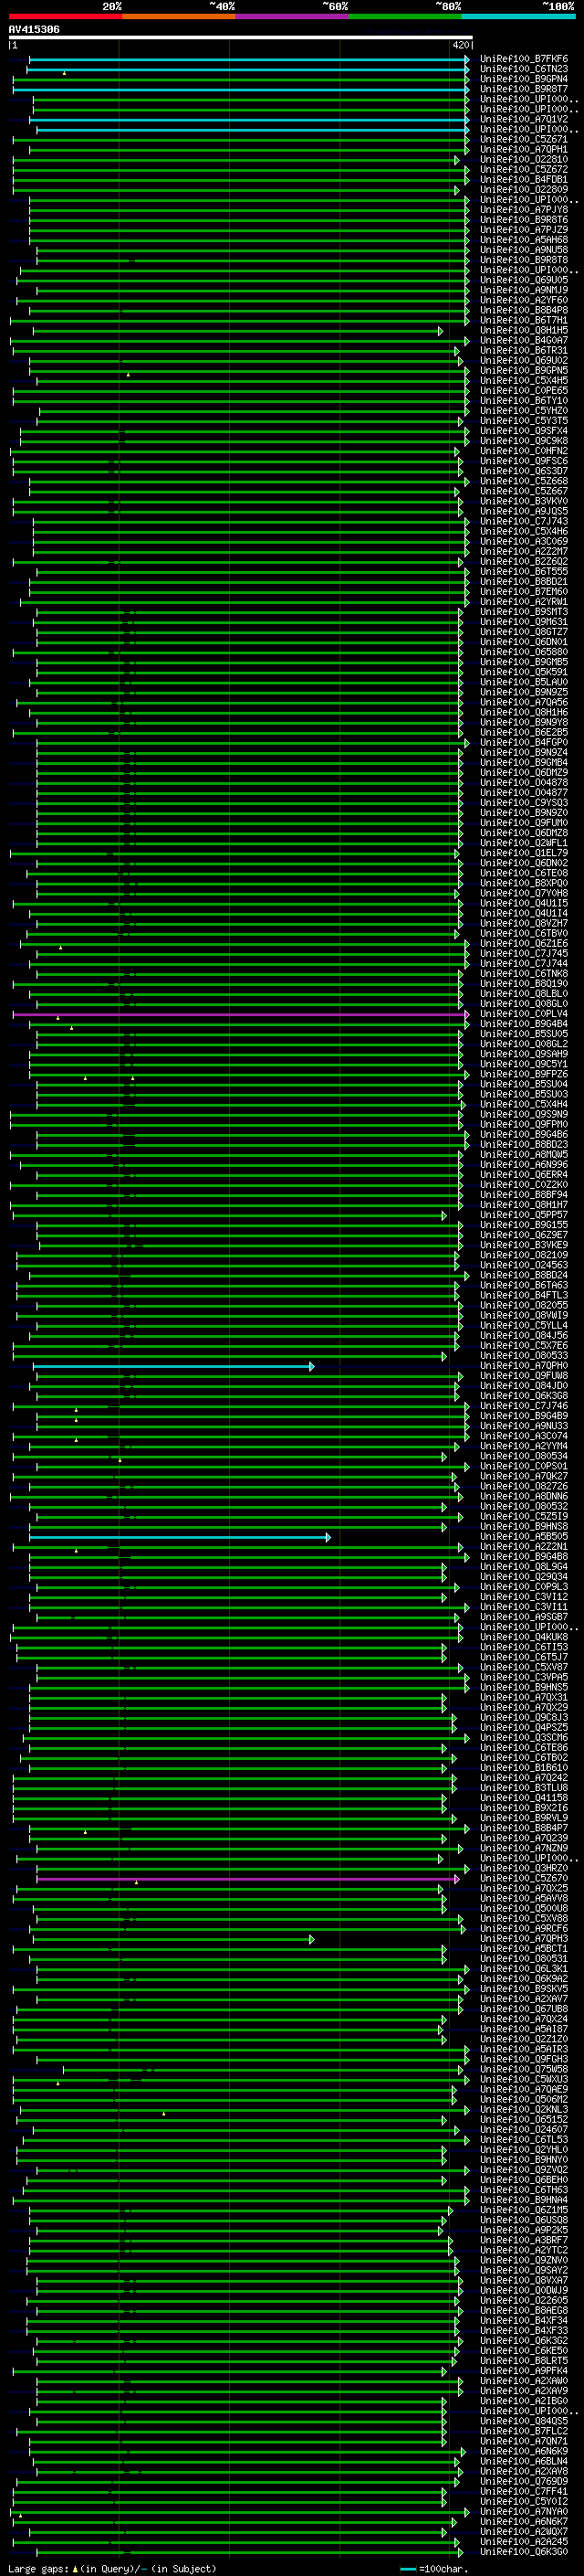Open the hit UniRef100_Q9FUW8

point(523,1376)
